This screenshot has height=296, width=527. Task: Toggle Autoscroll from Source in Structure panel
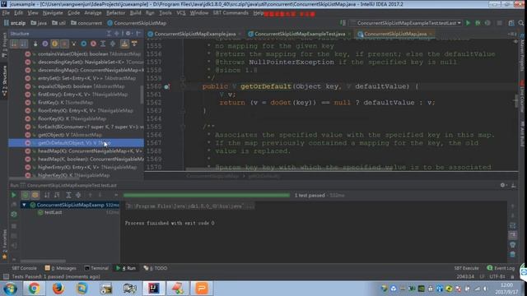[x=134, y=44]
